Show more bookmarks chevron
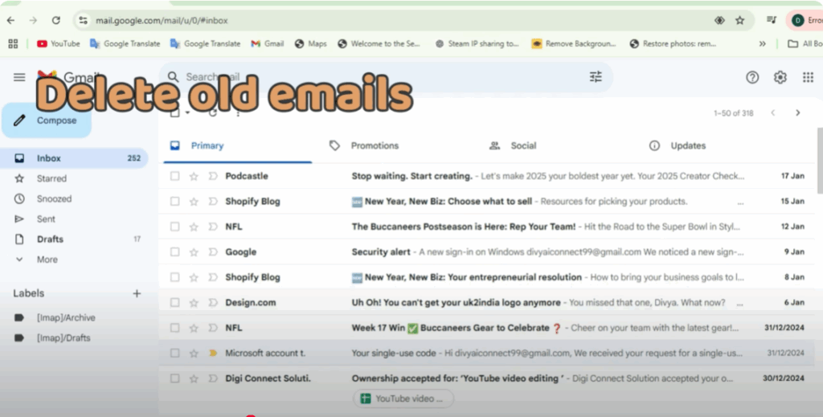Screen dimensions: 823x417 pos(762,43)
